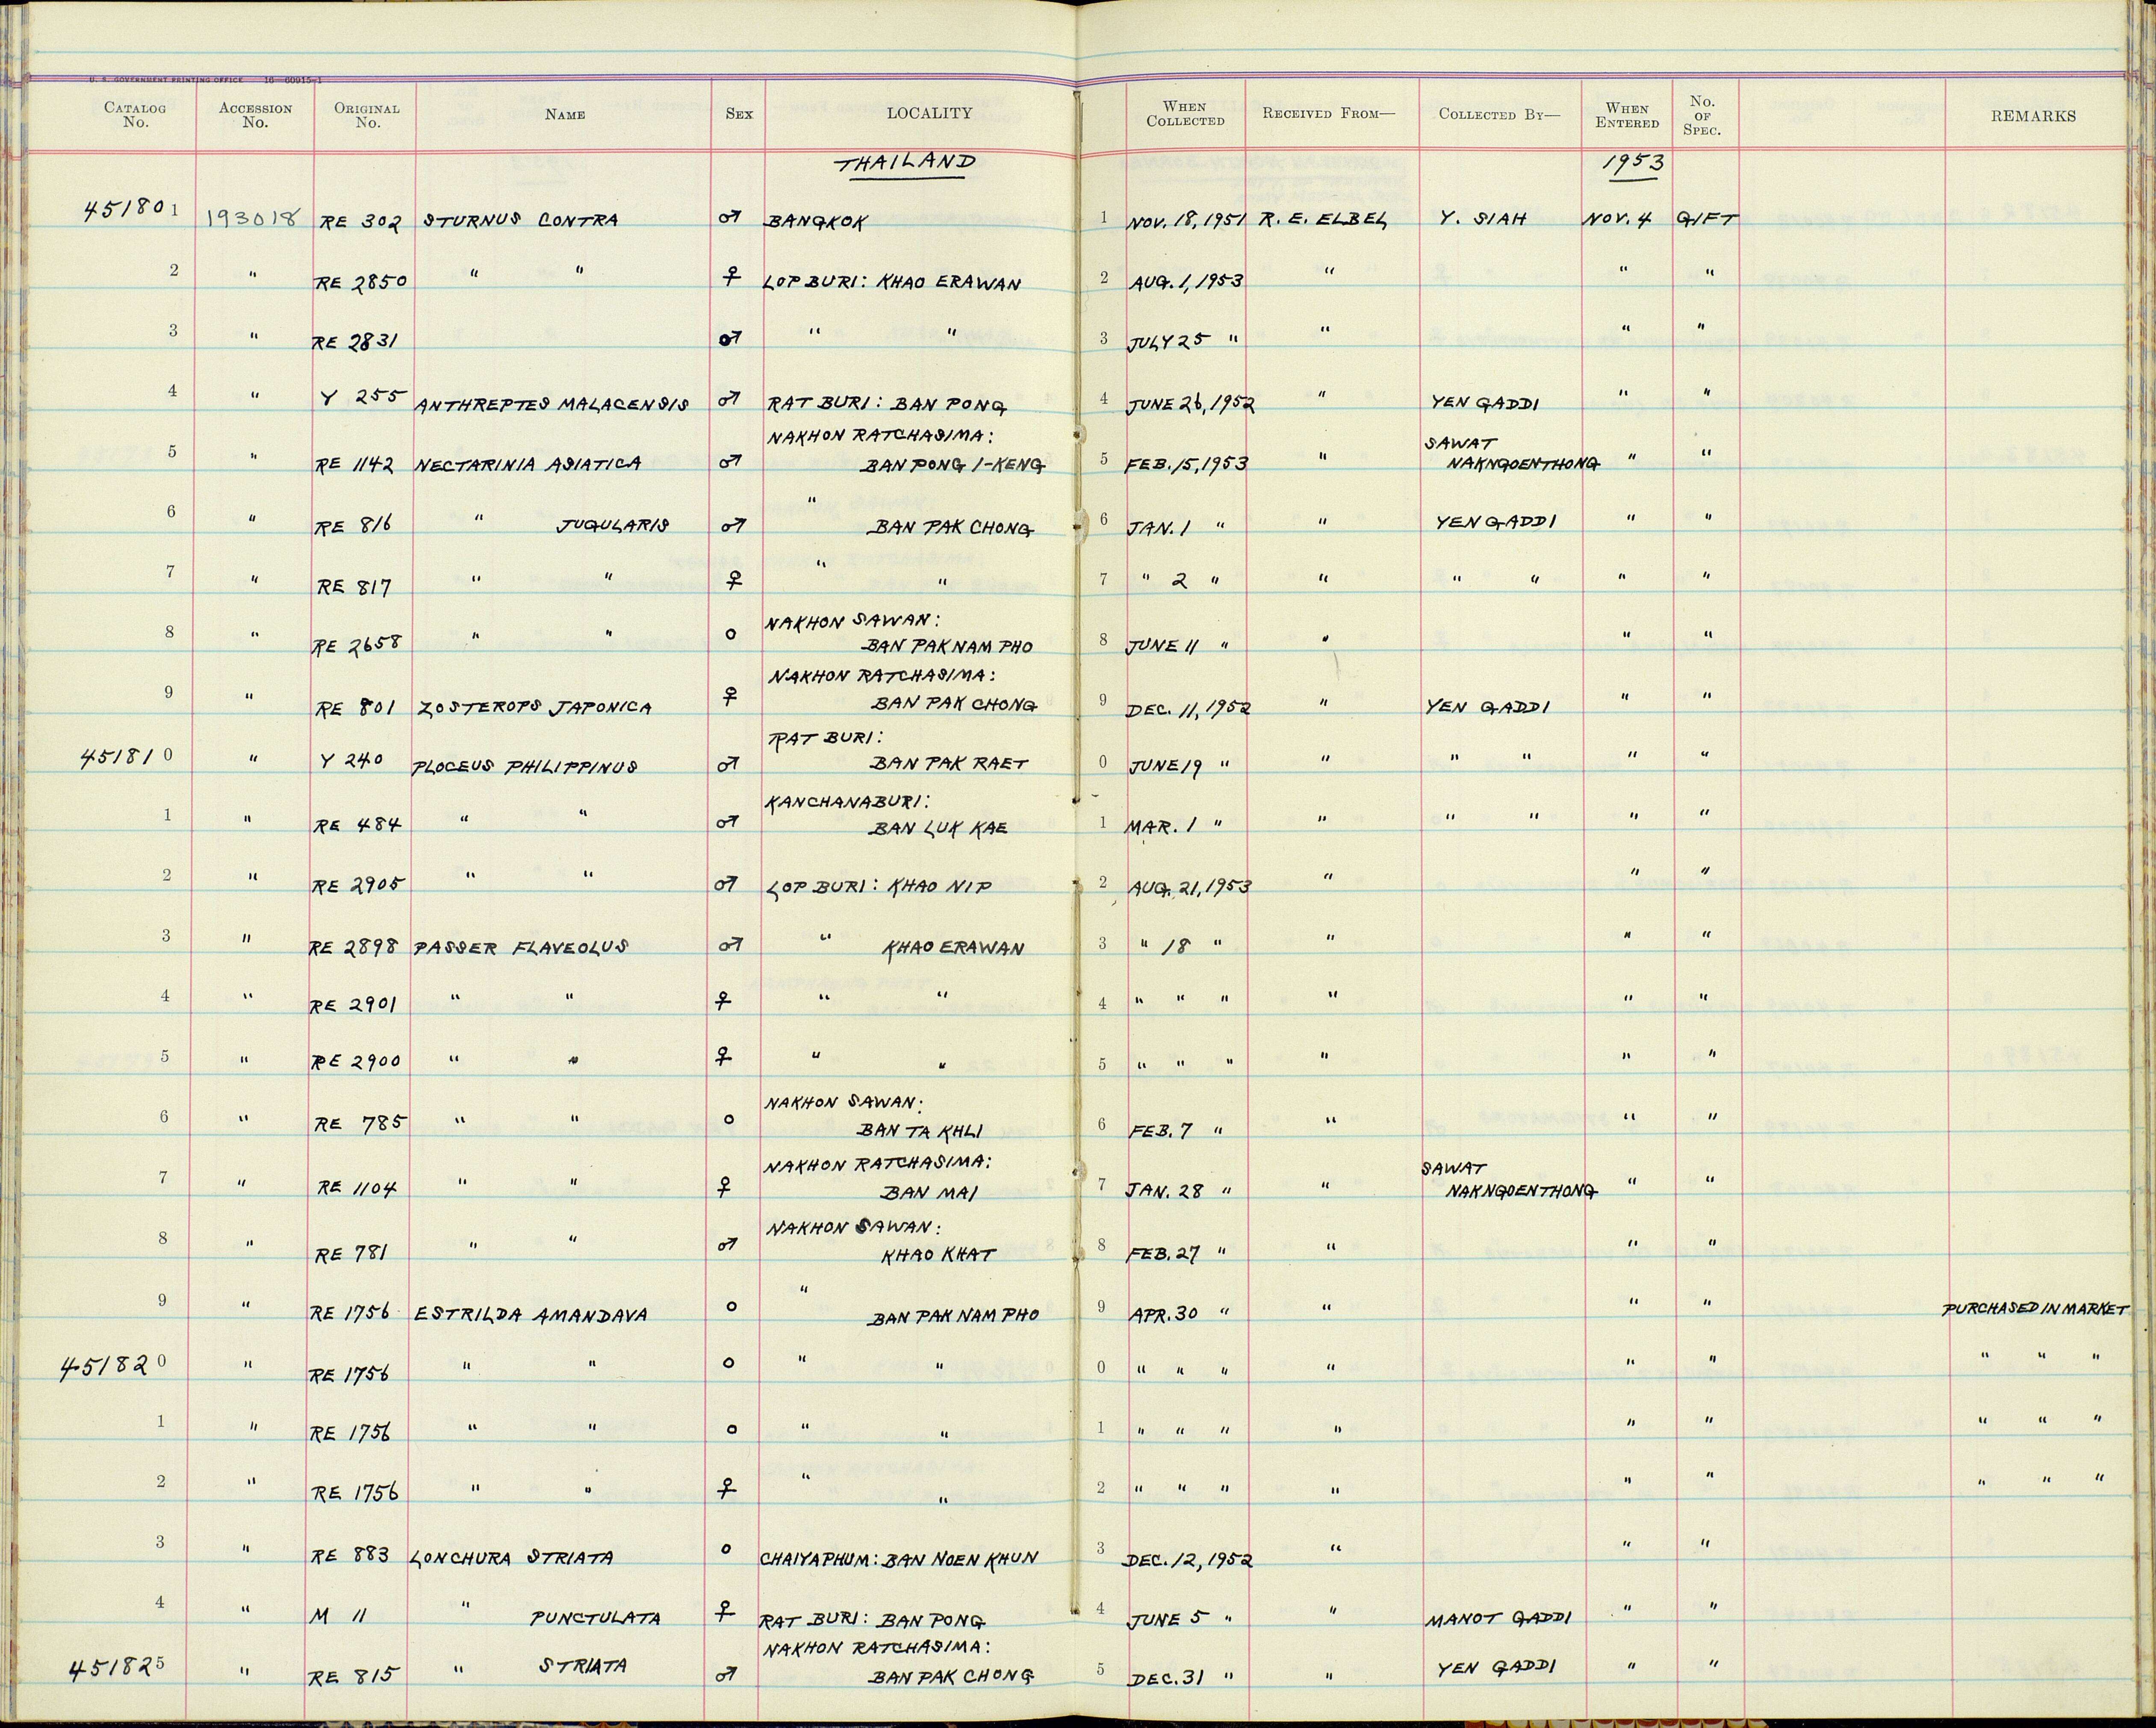Screen dimensions: 2156x1728
Task: Select the 'No. of Spec.' column header
Action: click(1701, 115)
